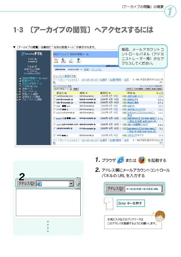
Task: Open the フォルダ folder toolbar icon
Action: coord(56,60)
